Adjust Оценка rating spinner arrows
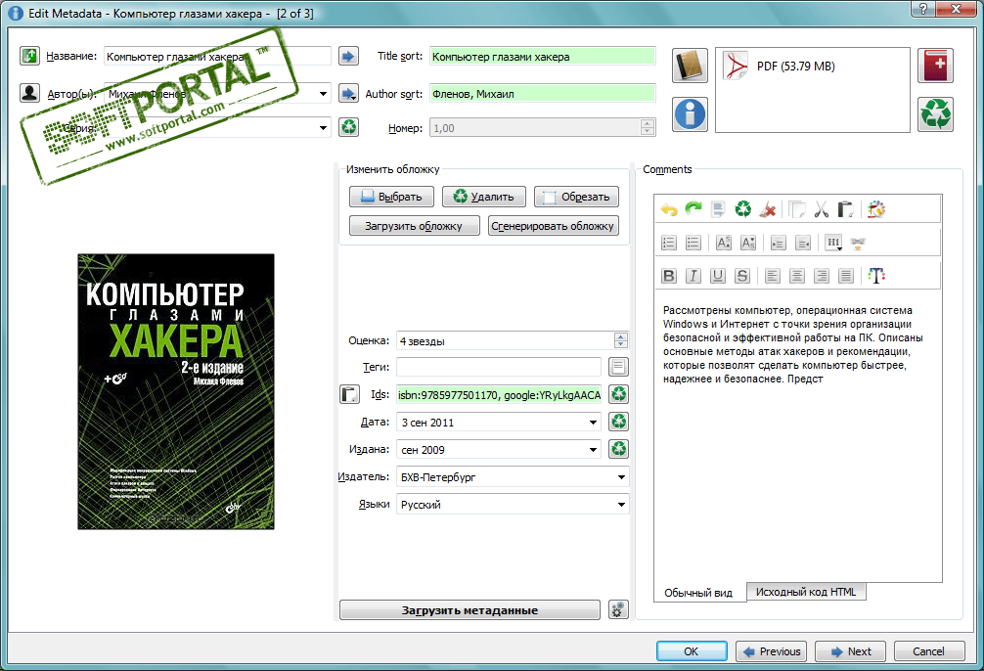 click(621, 340)
